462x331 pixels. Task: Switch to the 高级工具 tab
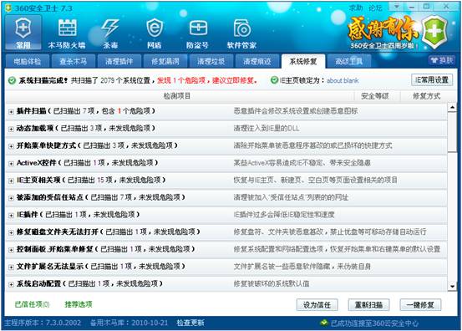pos(349,61)
